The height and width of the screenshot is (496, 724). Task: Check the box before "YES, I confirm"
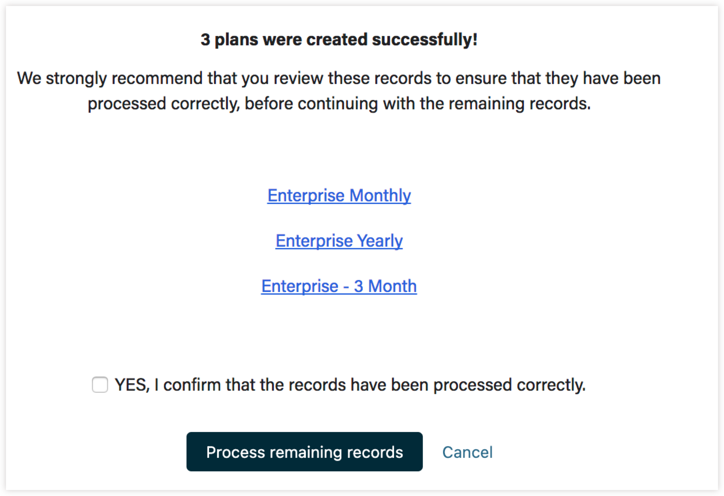pos(100,385)
